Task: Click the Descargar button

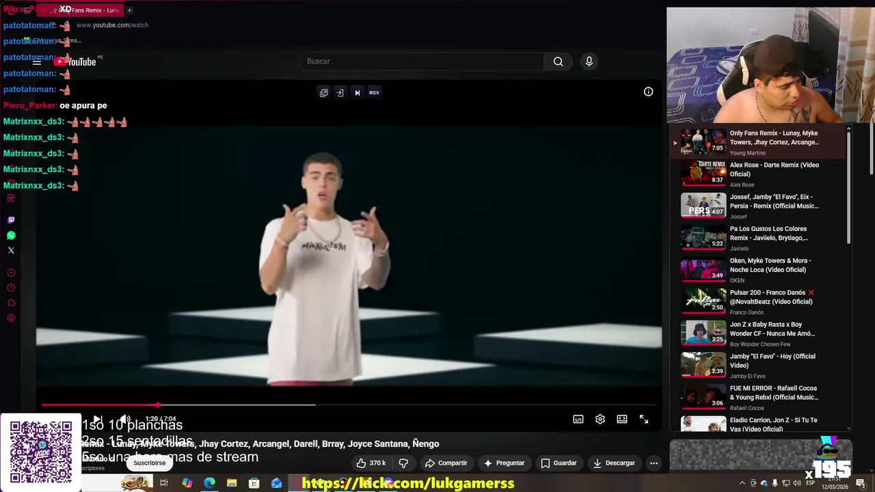Action: [x=614, y=463]
